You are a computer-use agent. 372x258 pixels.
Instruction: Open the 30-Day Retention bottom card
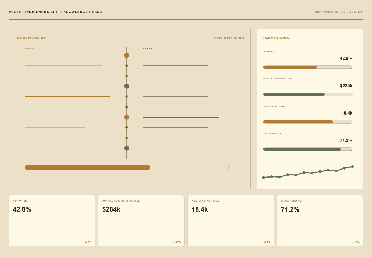point(320,221)
